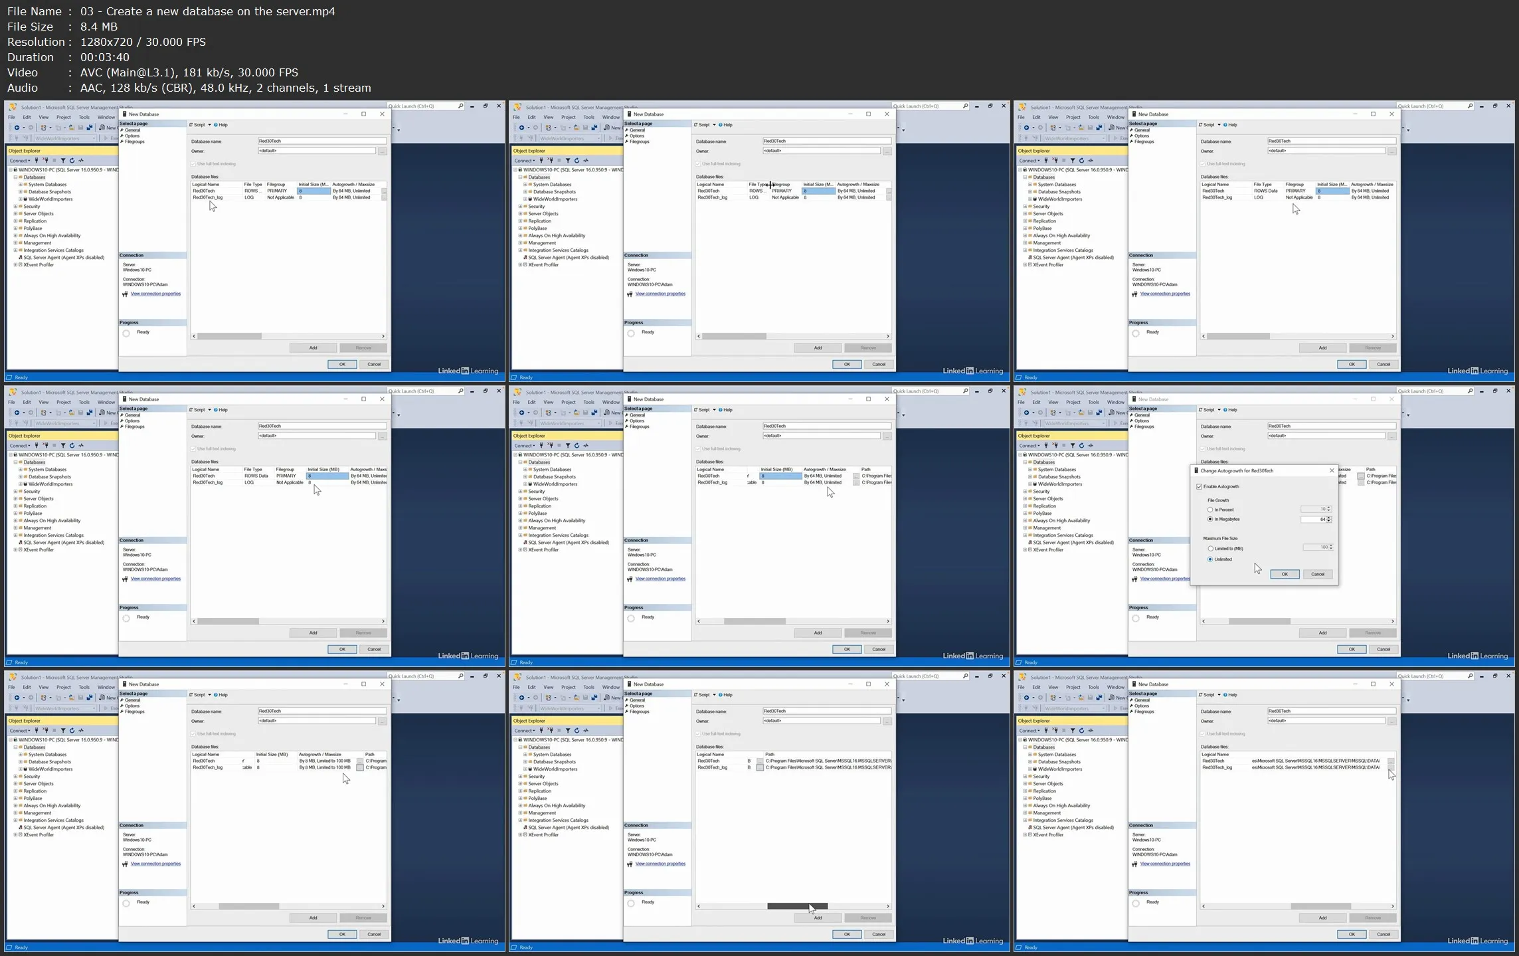The height and width of the screenshot is (956, 1519).
Task: Click scroll left arrow of file grid, center frame
Action: [x=699, y=621]
